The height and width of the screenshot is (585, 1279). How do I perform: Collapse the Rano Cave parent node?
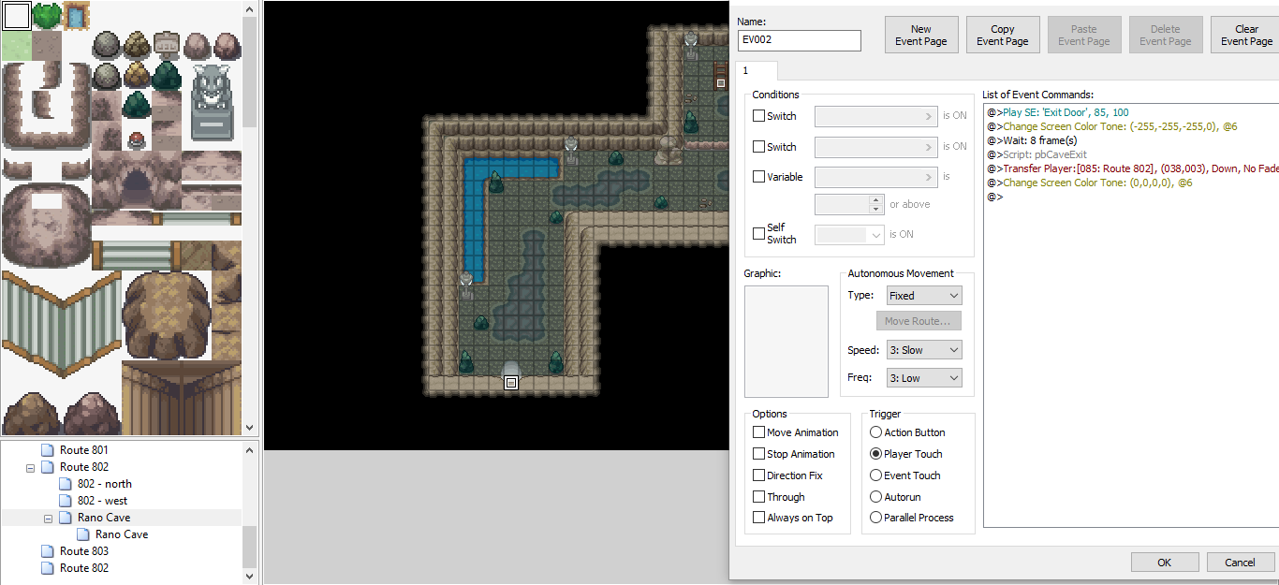[48, 518]
